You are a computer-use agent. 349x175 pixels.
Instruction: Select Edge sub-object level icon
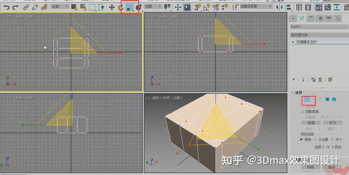[x=314, y=99]
